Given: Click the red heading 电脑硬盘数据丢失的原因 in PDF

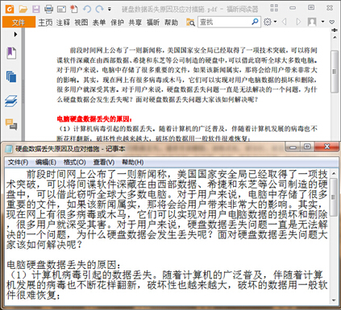Looking at the screenshot, I should [94, 118].
